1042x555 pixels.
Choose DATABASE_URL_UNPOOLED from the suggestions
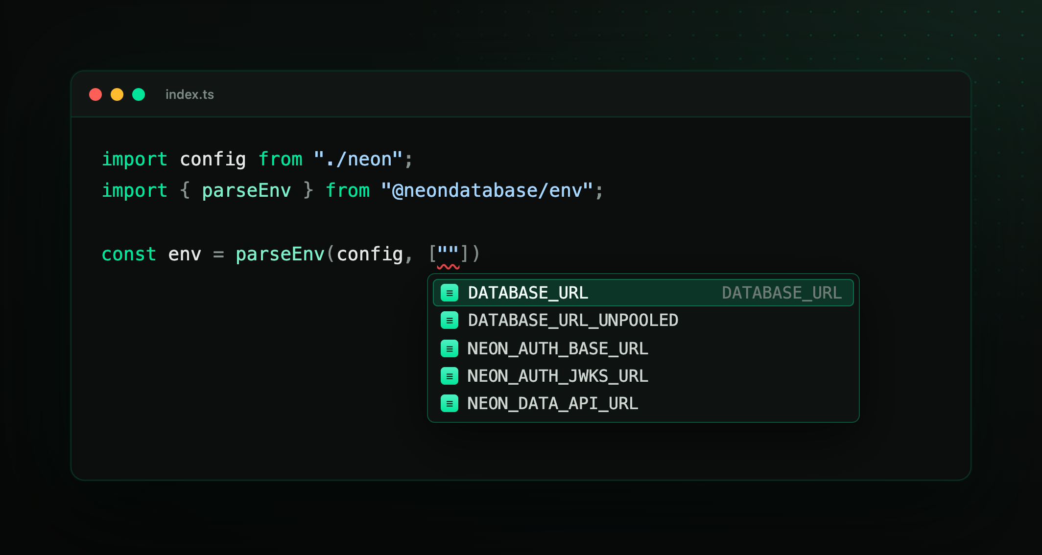(x=643, y=320)
